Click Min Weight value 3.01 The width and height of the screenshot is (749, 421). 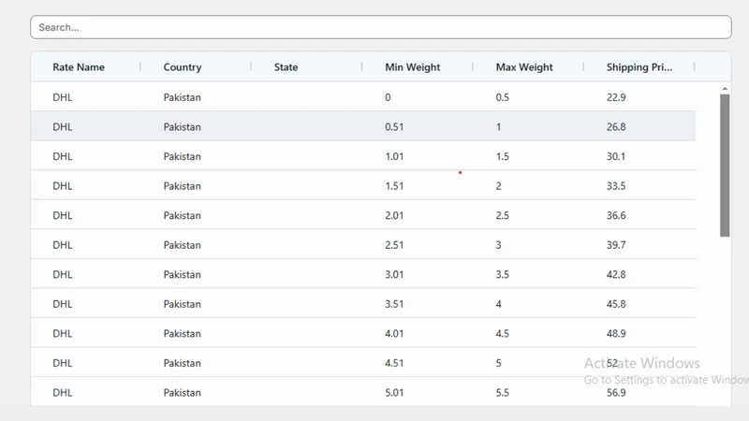394,275
